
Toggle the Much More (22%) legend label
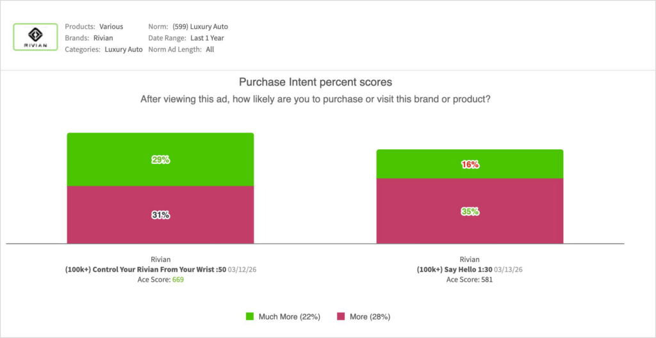coord(288,316)
